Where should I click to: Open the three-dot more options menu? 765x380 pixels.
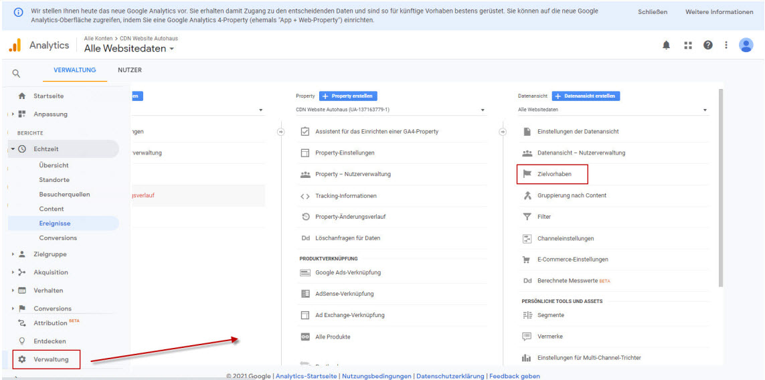click(726, 45)
